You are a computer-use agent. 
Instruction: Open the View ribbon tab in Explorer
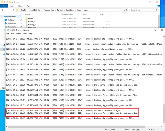tap(28, 6)
